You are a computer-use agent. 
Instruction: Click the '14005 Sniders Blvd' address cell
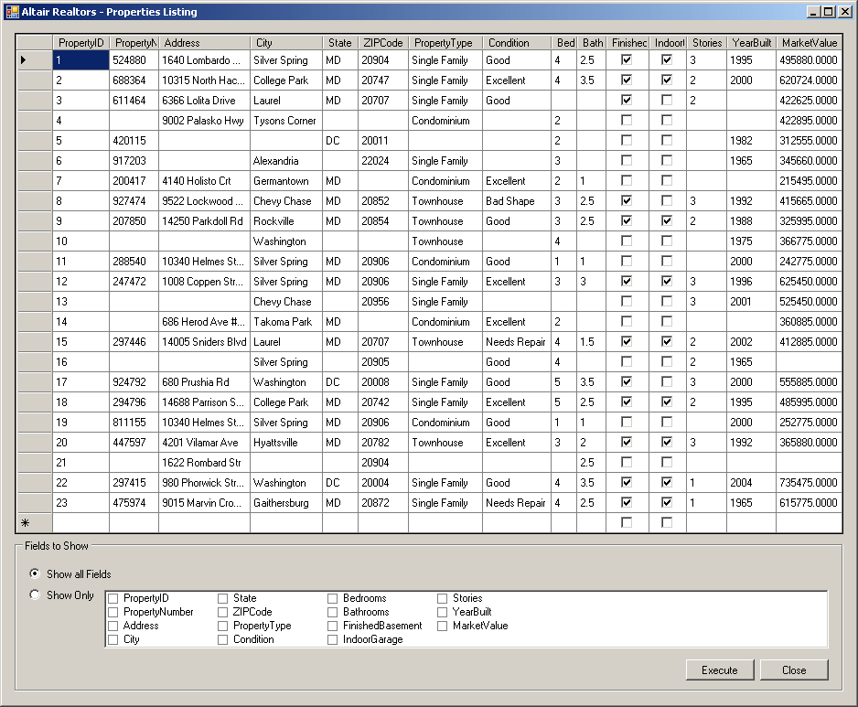[204, 342]
